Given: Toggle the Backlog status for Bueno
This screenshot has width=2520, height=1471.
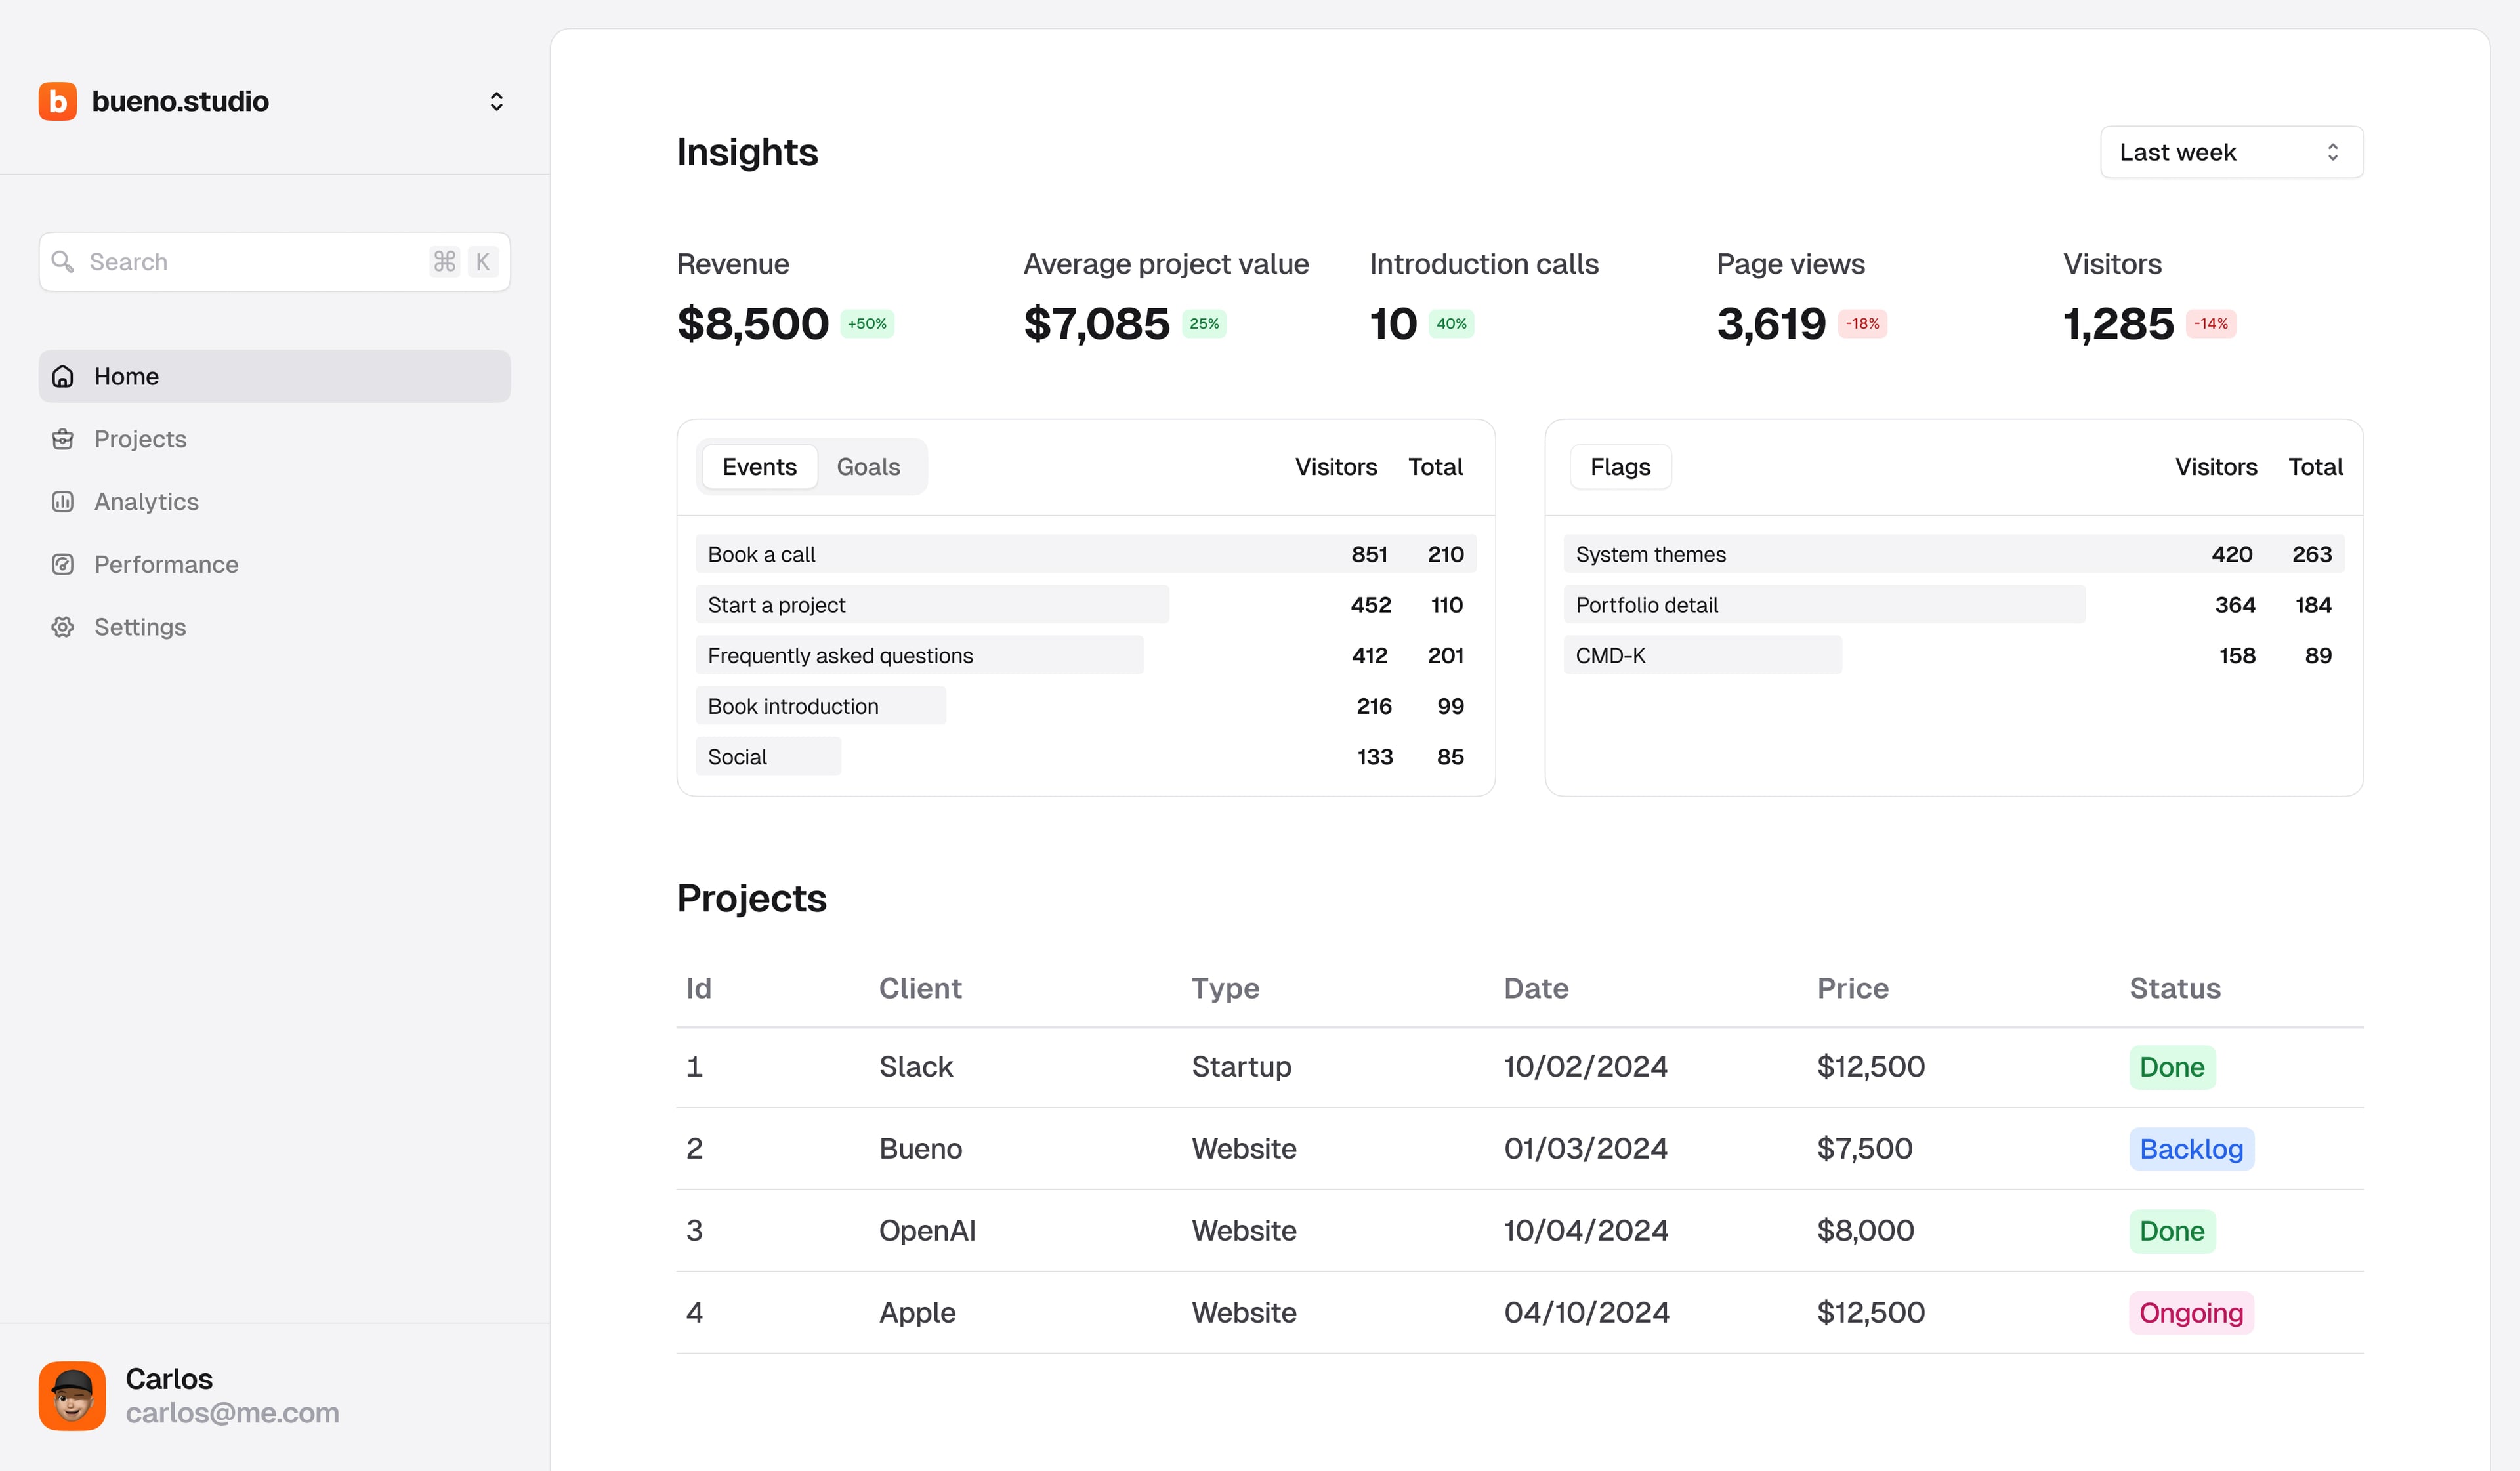Looking at the screenshot, I should [x=2190, y=1148].
